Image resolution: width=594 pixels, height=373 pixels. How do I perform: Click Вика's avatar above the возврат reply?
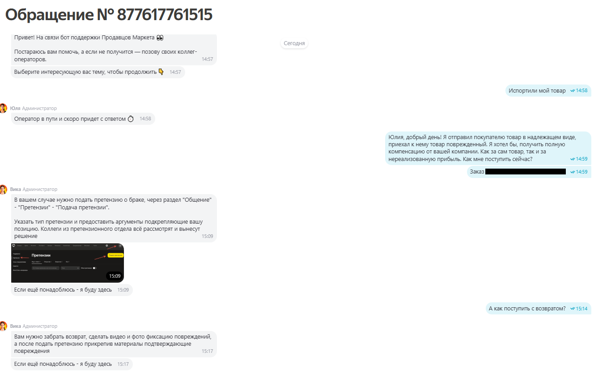coord(3,326)
